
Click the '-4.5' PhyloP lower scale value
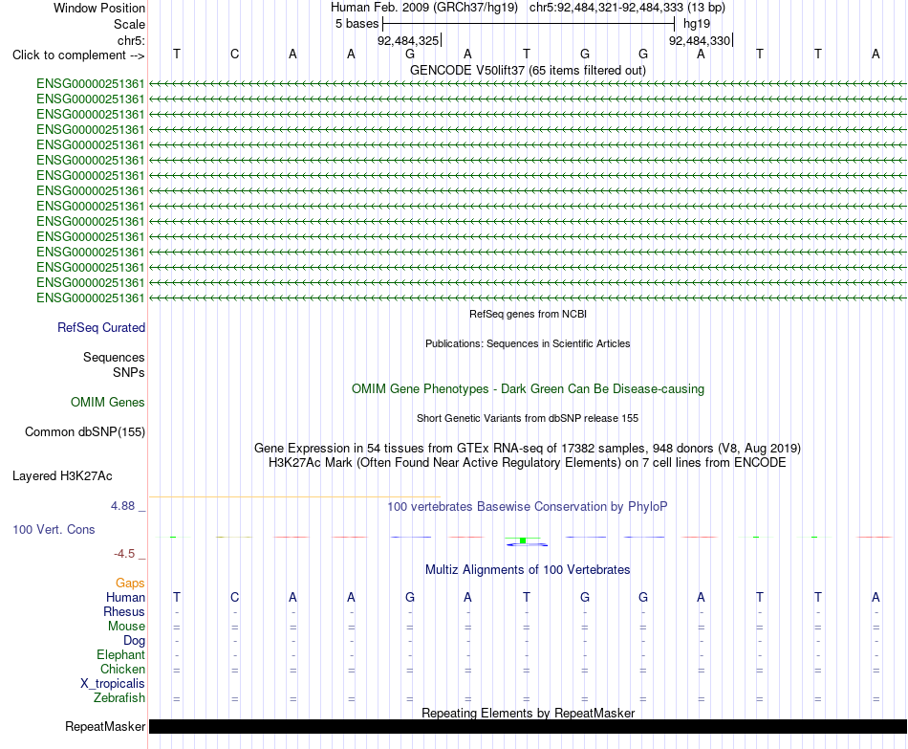124,554
